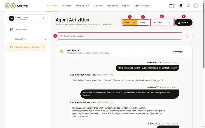Click the chat bubble session icon

[61, 52]
